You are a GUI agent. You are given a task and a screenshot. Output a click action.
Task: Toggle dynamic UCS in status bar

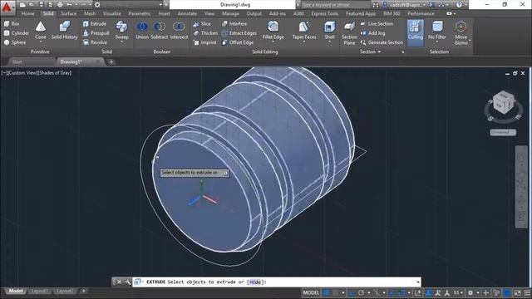point(417,292)
